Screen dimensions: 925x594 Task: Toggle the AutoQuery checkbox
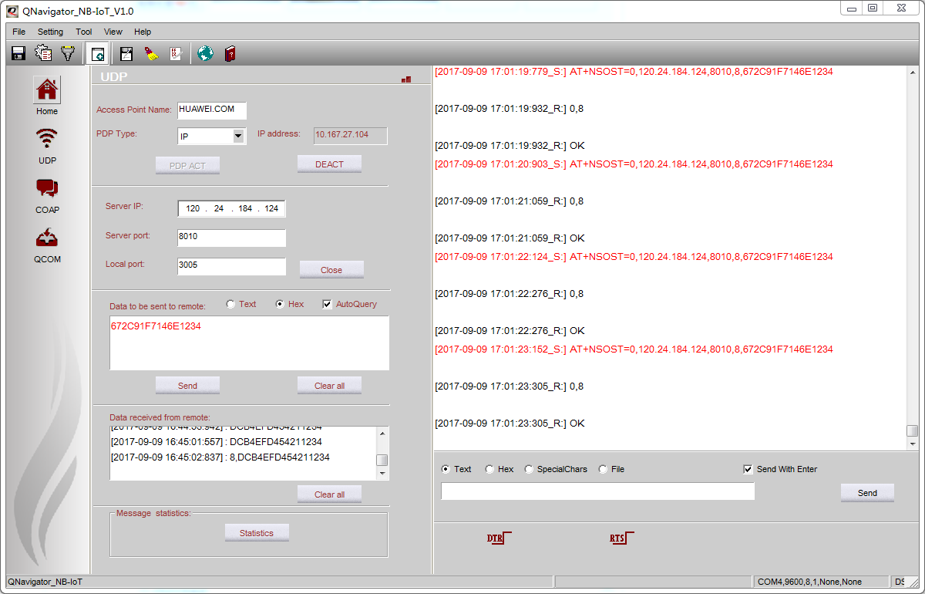pyautogui.click(x=327, y=304)
